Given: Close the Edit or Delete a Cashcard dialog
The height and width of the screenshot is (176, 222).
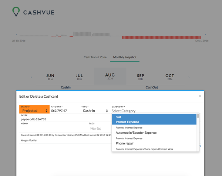Looking at the screenshot, I should 200,96.
